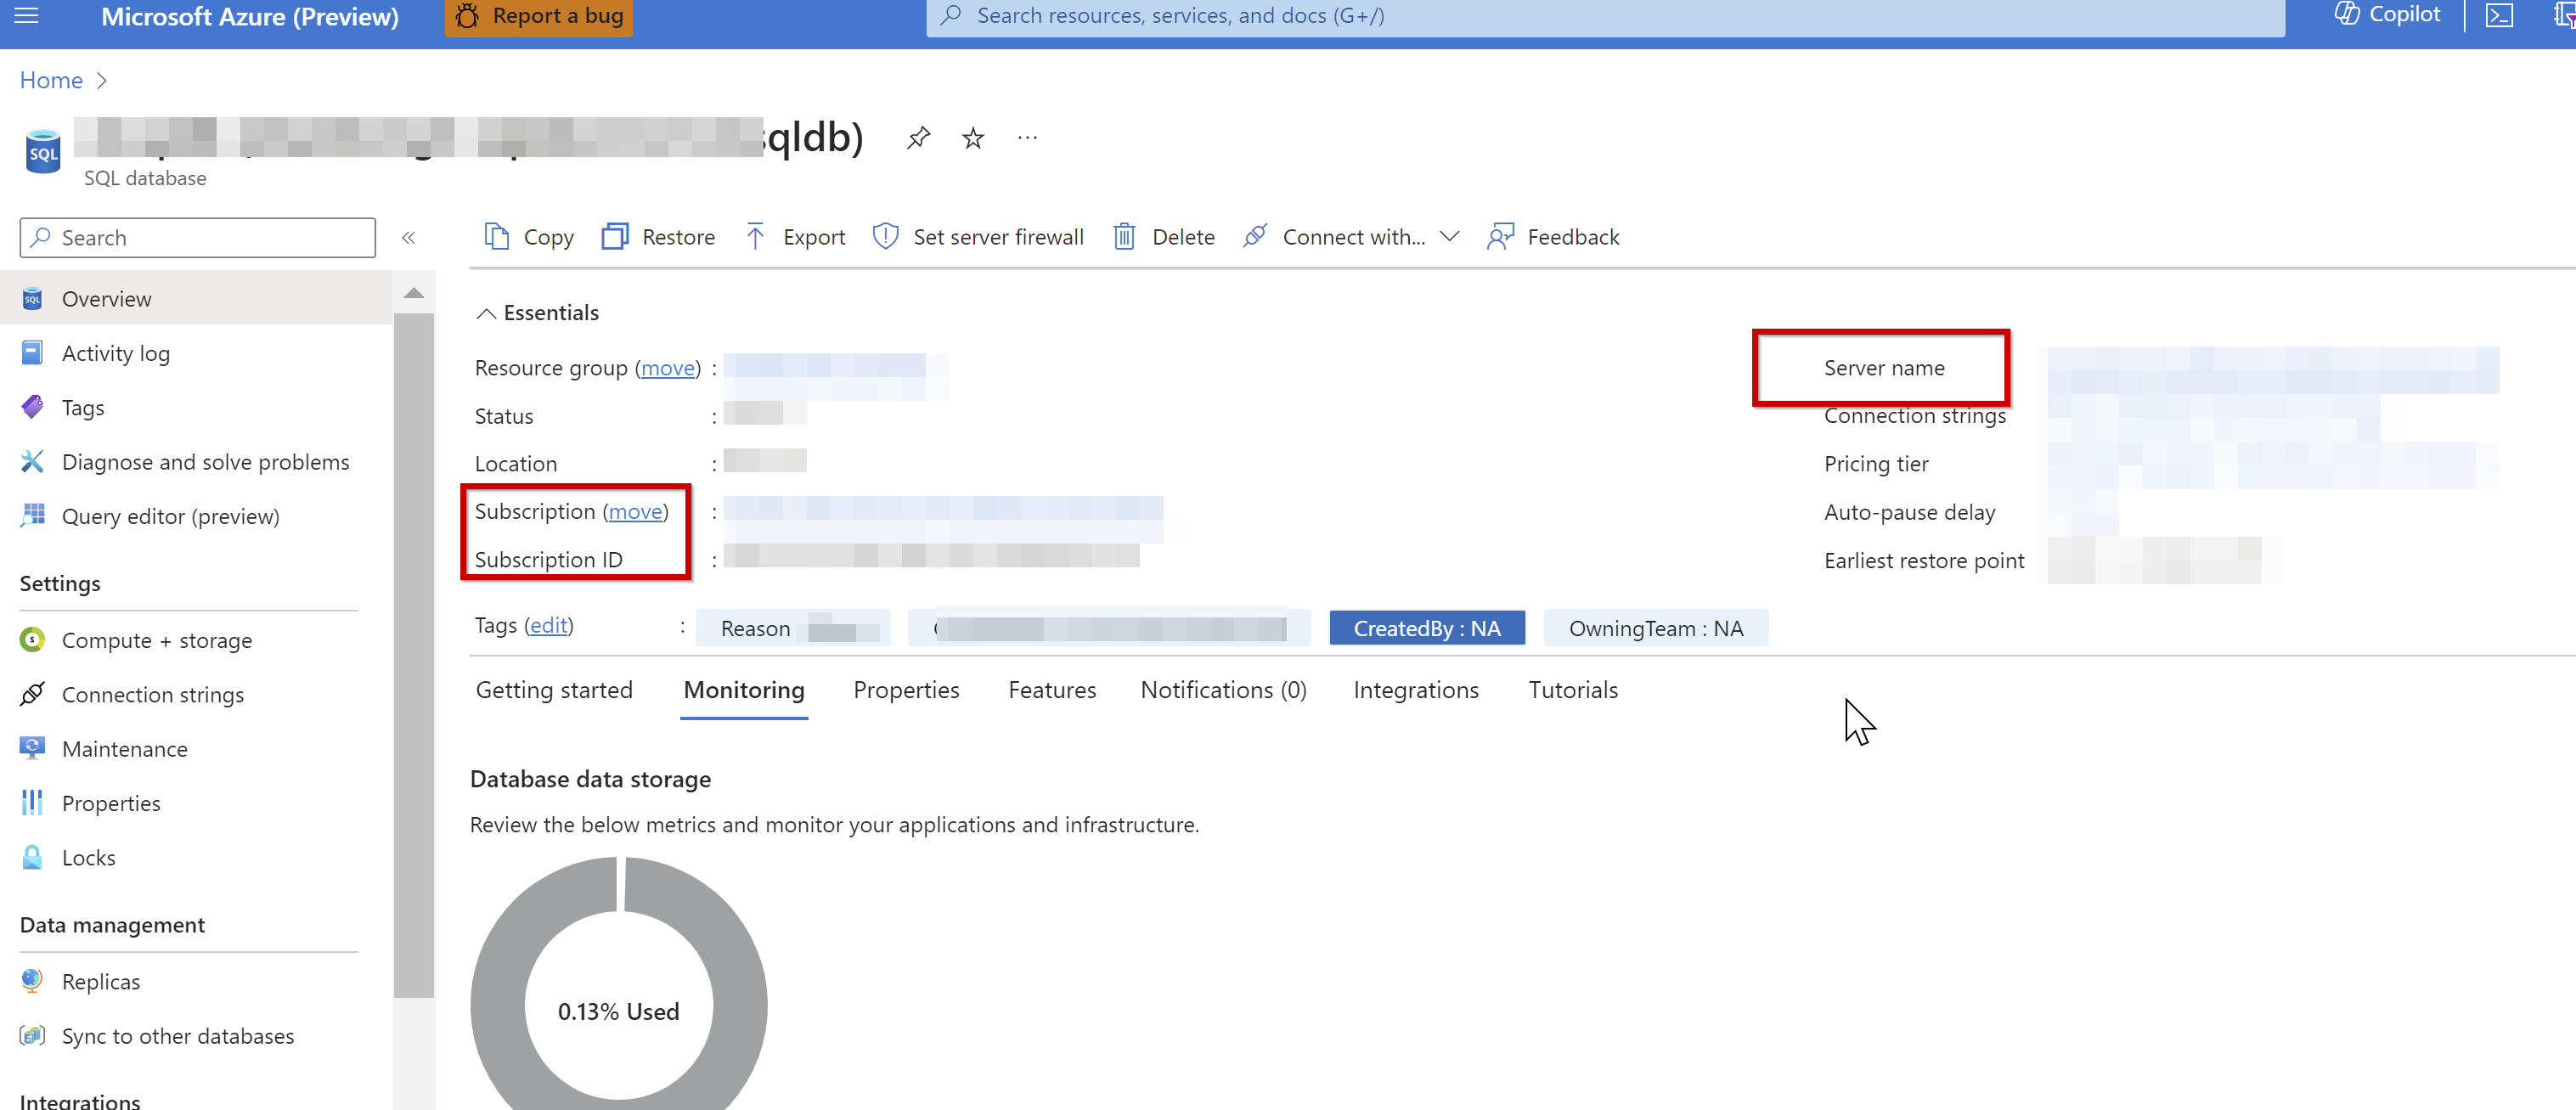This screenshot has width=2576, height=1110.
Task: Open Connection strings in Settings
Action: point(153,694)
